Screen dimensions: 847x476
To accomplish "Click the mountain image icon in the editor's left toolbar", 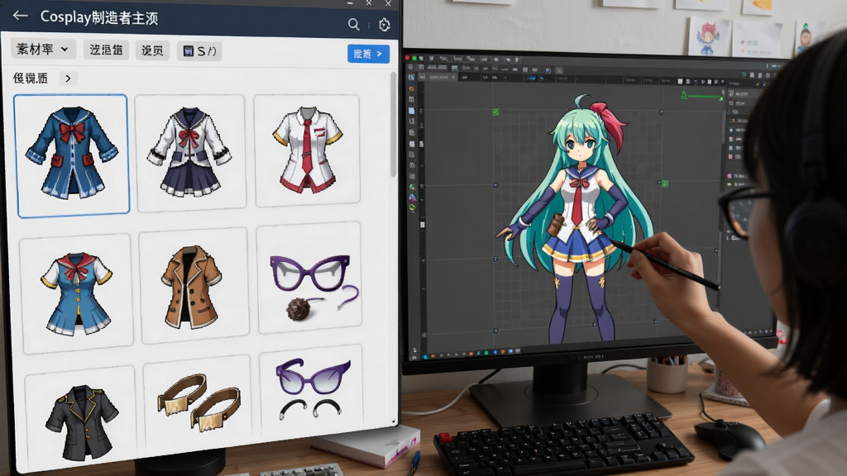I will 412,198.
